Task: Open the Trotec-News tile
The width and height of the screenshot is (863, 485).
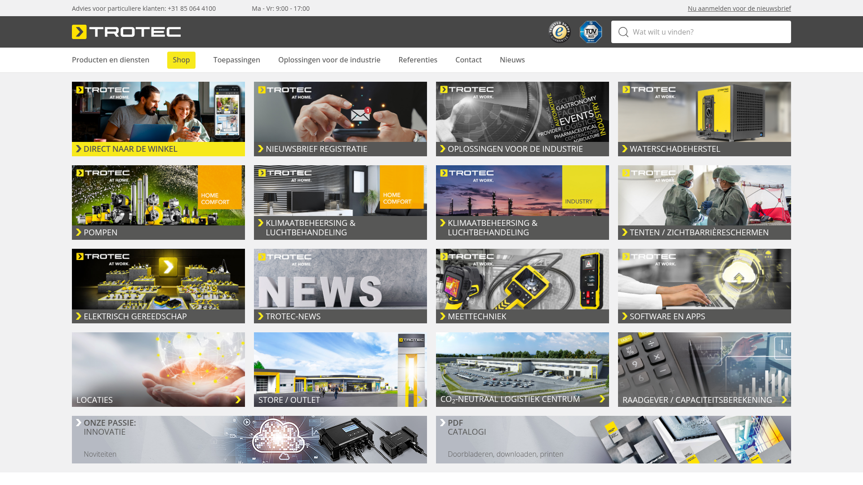Action: tap(340, 286)
